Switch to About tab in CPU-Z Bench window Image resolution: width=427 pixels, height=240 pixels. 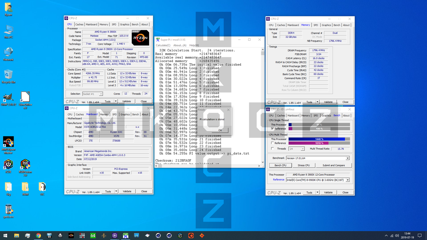coord(347,115)
